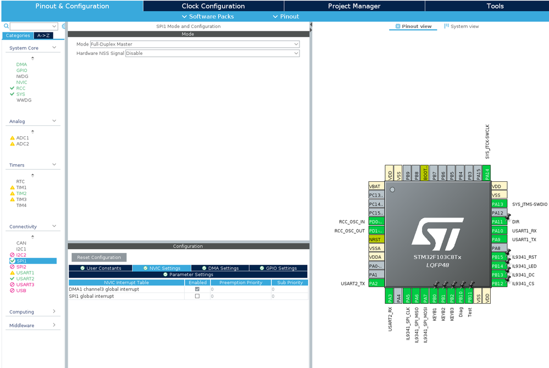Click the PC13 pin
549x368 pixels.
[376, 195]
